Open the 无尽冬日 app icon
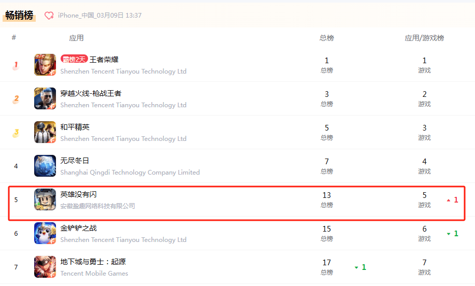The width and height of the screenshot is (475, 286). click(45, 166)
